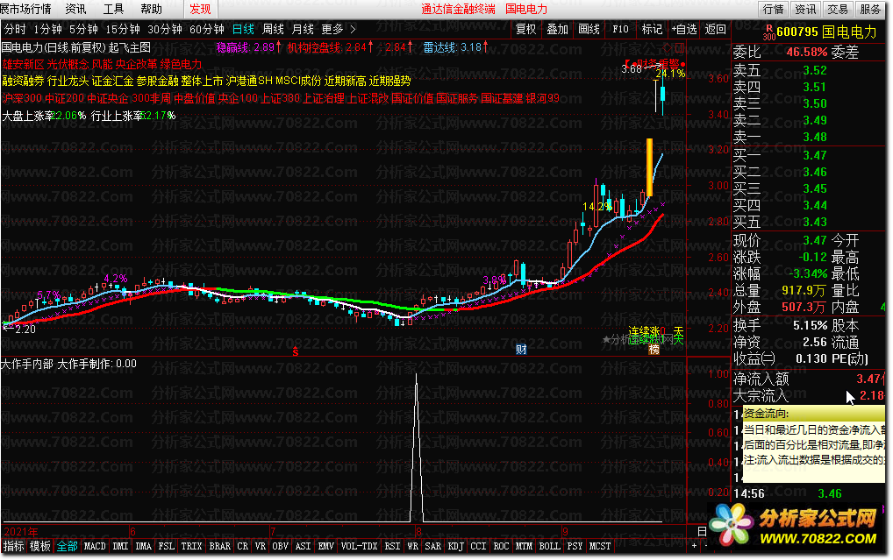
Task: Open the 画线 drawing tools
Action: tap(589, 29)
